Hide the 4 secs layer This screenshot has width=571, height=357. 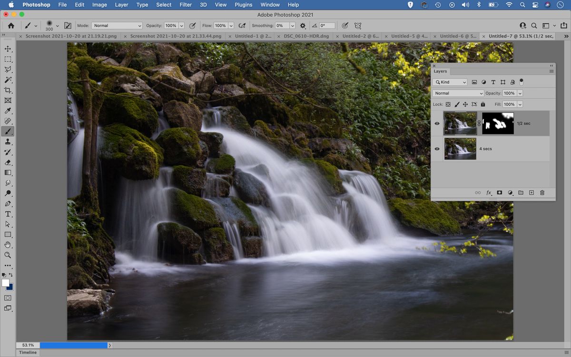(437, 149)
